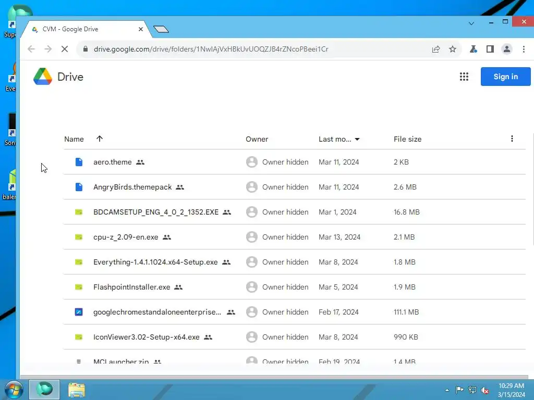Click the IconViewer setup file icon
Screen dimensions: 534x400
click(79, 337)
